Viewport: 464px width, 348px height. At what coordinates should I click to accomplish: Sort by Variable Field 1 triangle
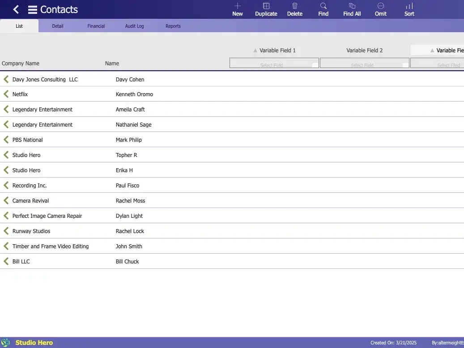pyautogui.click(x=255, y=51)
